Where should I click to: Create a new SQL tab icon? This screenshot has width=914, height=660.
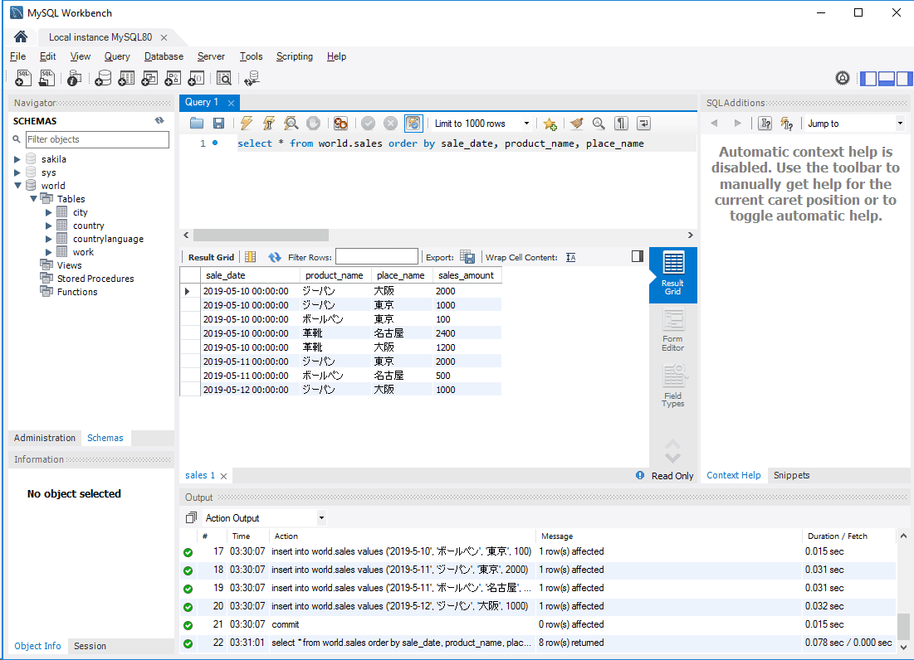[x=22, y=78]
